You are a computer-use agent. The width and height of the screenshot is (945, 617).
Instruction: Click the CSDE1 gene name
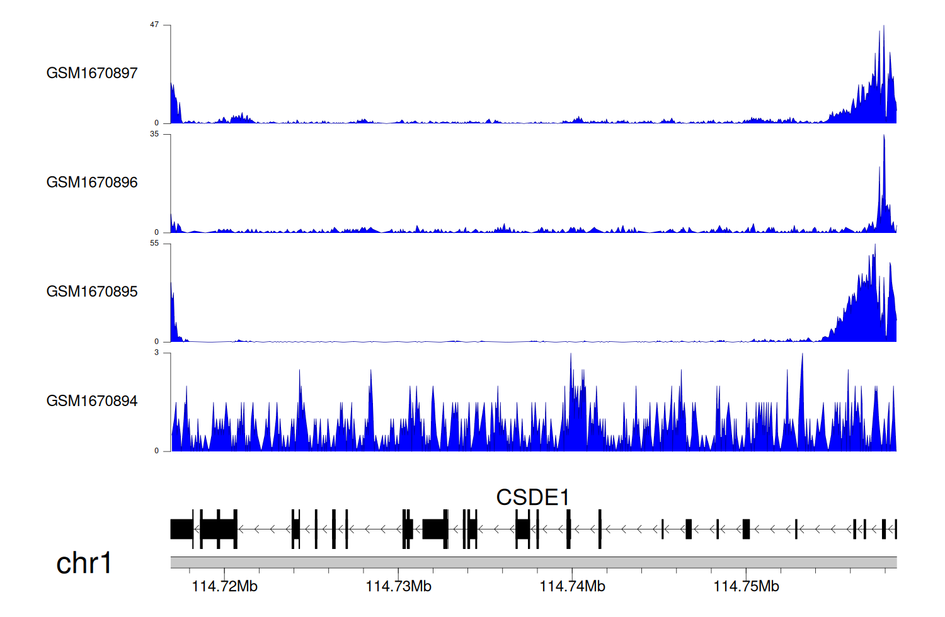click(x=532, y=497)
